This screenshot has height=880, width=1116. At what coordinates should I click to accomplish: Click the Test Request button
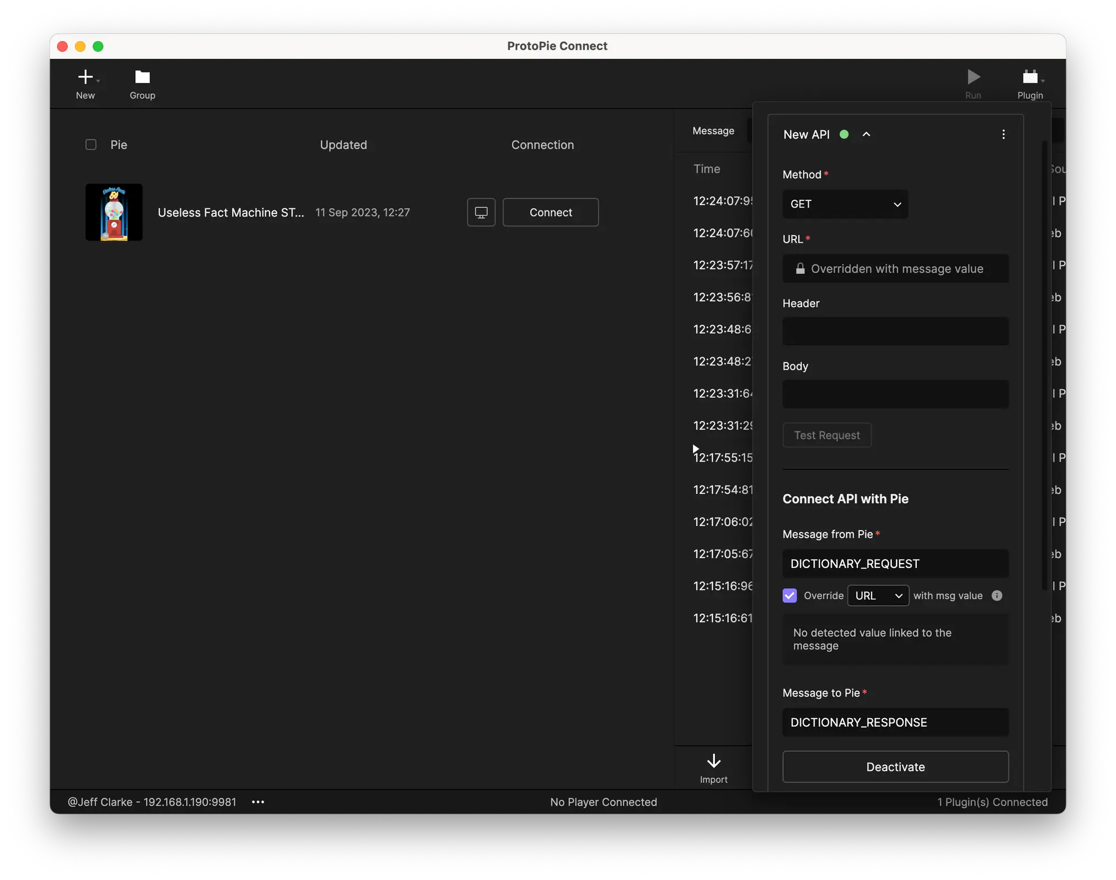826,435
